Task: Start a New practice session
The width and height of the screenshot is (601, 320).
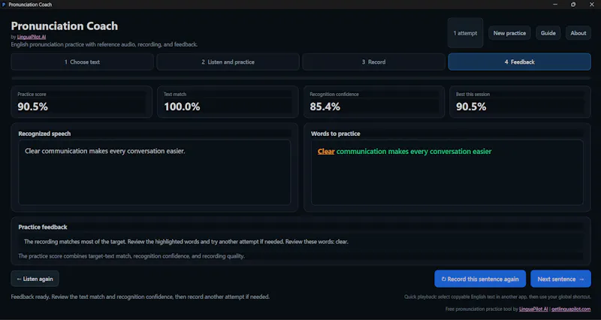Action: point(509,33)
